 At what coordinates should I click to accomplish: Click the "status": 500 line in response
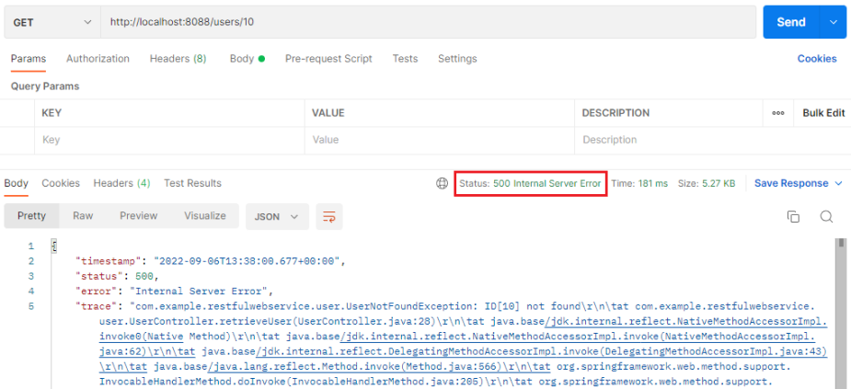pyautogui.click(x=117, y=276)
